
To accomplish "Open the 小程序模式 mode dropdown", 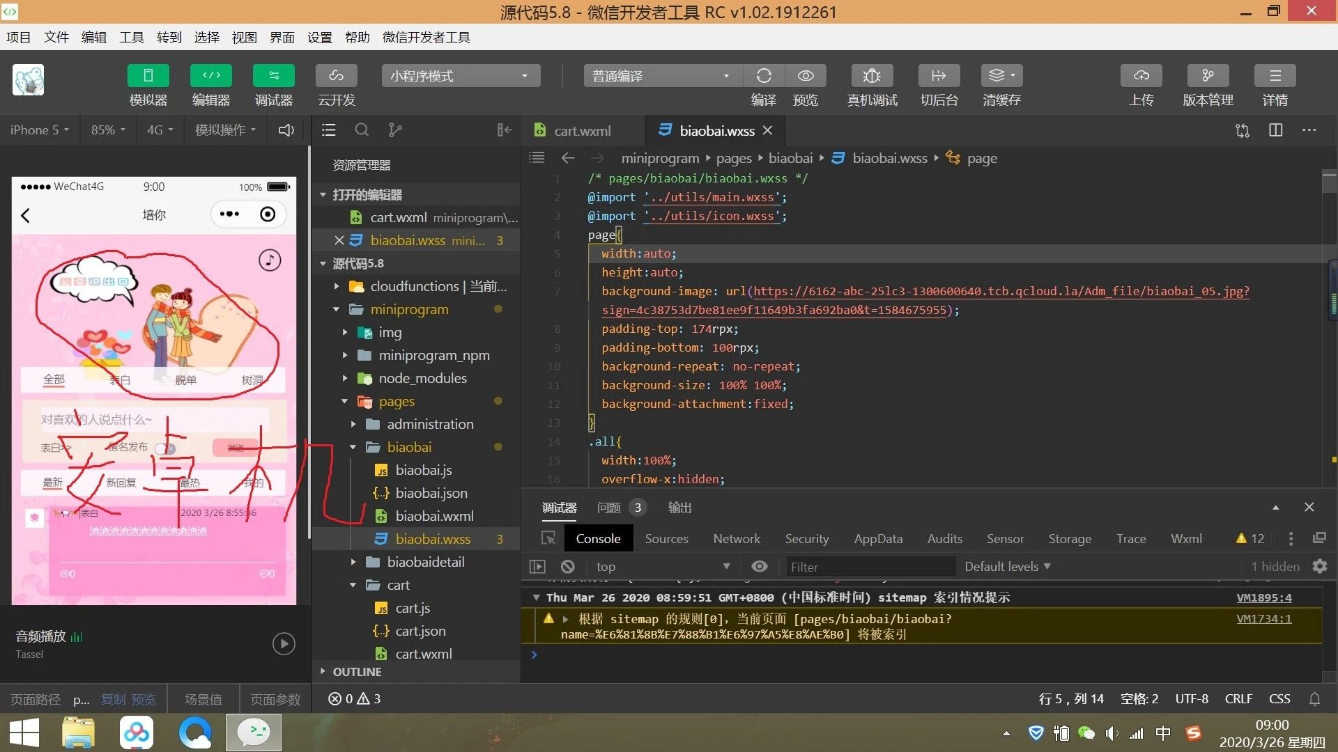I will click(460, 76).
